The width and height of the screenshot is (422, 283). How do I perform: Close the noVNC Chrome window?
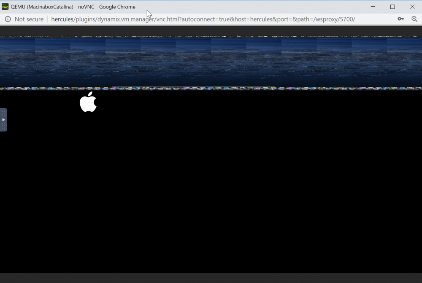pos(412,7)
